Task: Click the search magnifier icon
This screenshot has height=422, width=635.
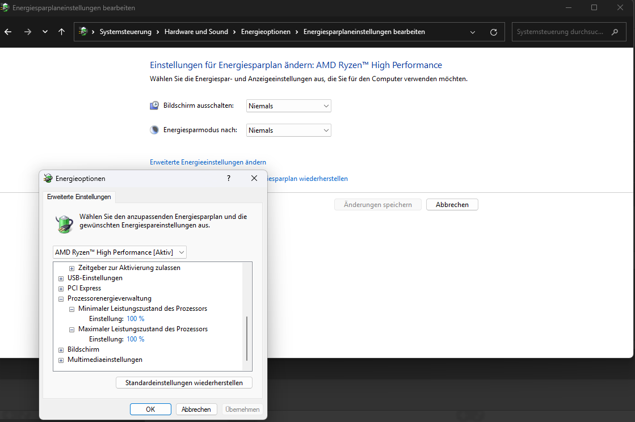Action: coord(615,32)
